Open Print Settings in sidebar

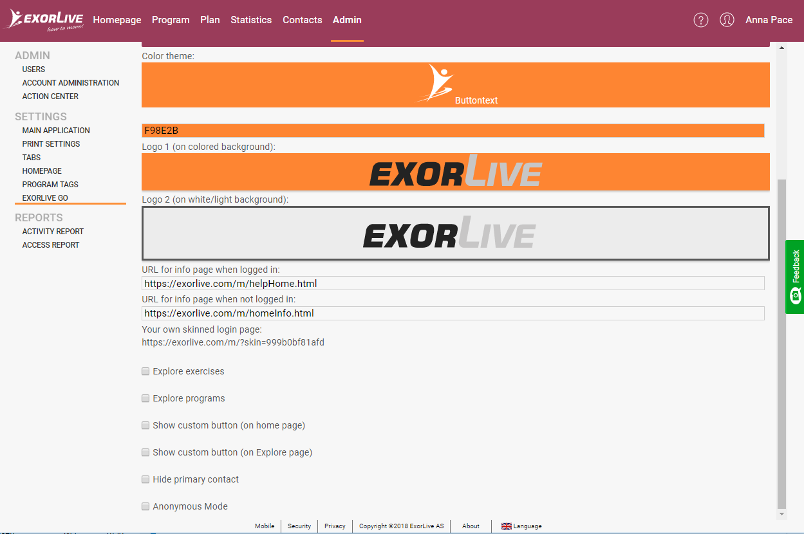pyautogui.click(x=51, y=144)
